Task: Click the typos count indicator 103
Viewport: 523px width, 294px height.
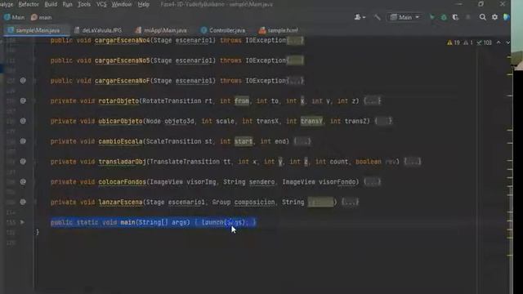Action: (x=485, y=42)
